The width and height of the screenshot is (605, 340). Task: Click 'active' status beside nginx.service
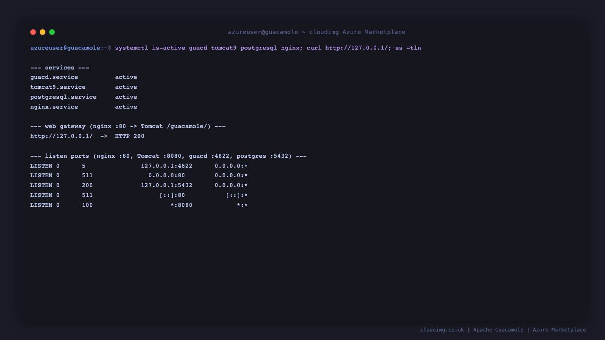[x=126, y=107]
